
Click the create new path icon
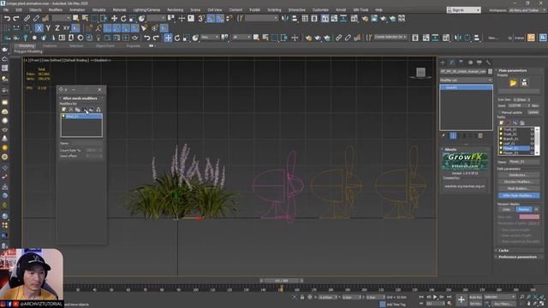click(x=502, y=122)
